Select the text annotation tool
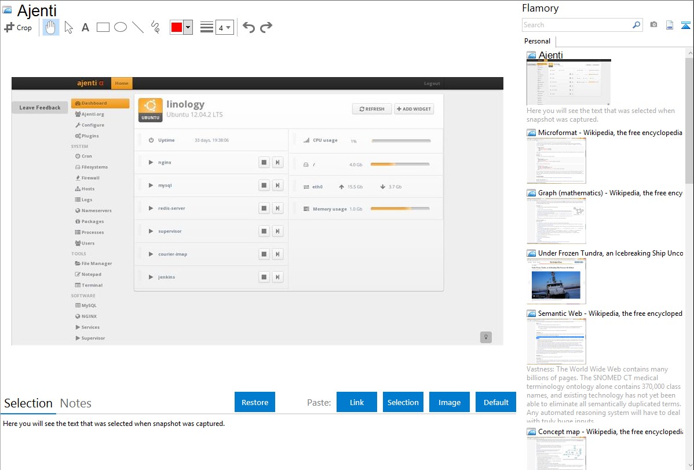Screen dimensions: 694x470 pyautogui.click(x=85, y=27)
